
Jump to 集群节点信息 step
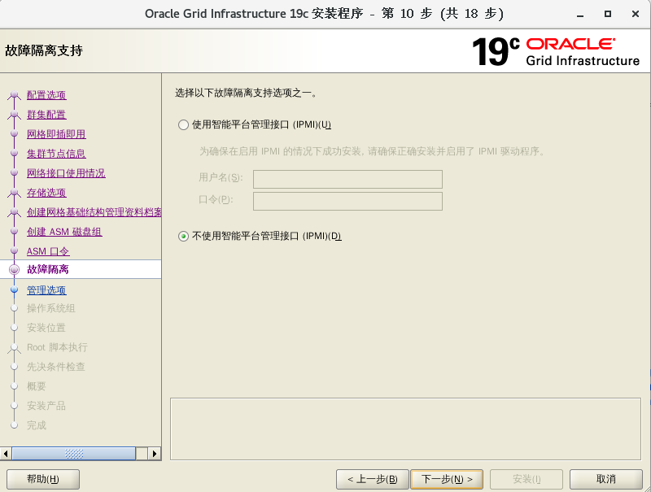pyautogui.click(x=56, y=154)
